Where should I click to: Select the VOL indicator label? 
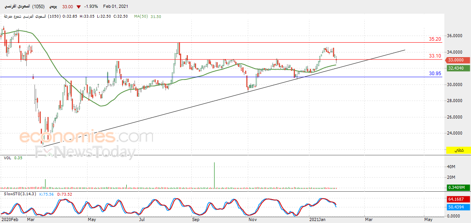point(7,158)
